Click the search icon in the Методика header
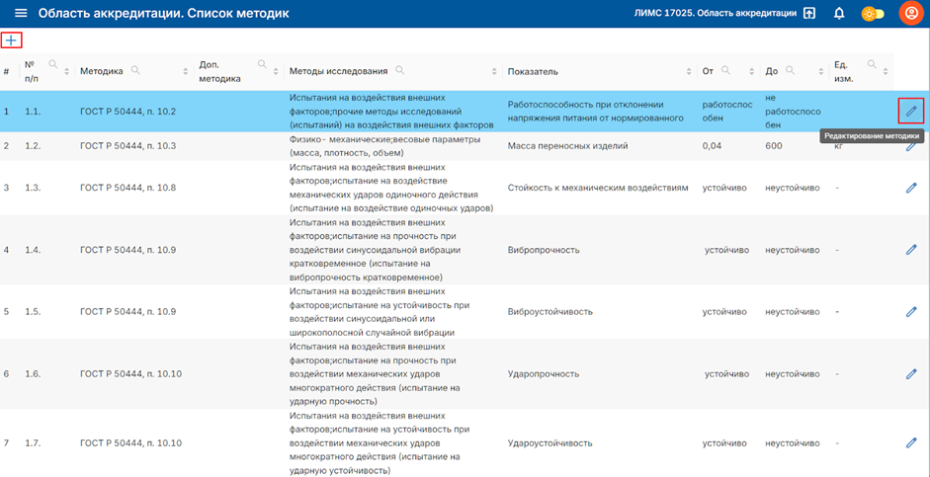 (x=135, y=70)
